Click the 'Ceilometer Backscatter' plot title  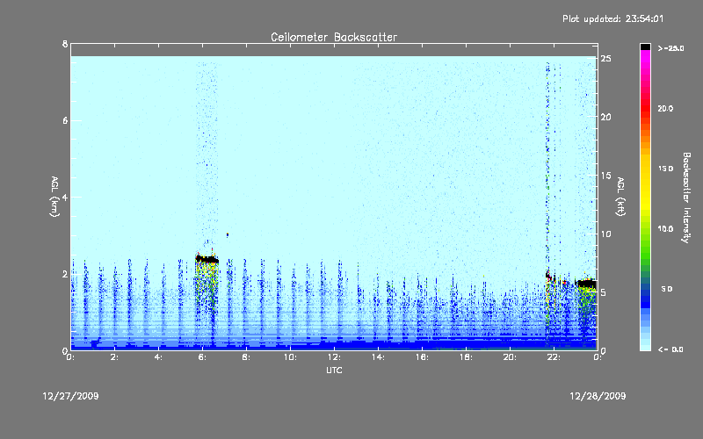[334, 37]
